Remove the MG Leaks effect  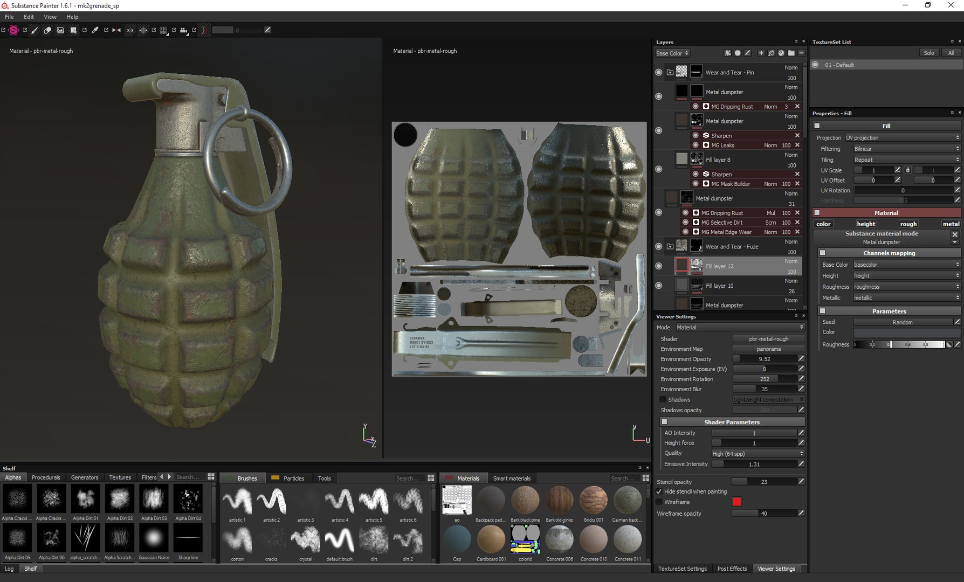pos(797,145)
